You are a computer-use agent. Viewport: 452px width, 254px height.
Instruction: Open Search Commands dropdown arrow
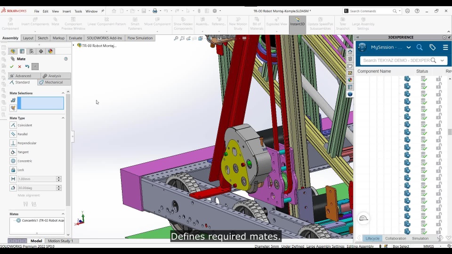(400, 11)
